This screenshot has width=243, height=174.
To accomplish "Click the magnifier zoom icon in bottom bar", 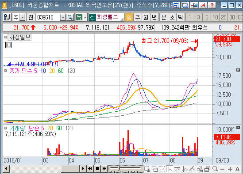I will click(215, 169).
